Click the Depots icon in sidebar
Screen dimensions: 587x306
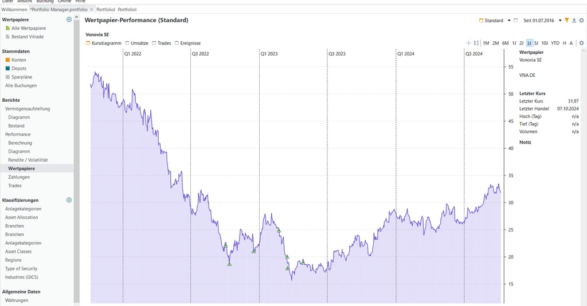coord(7,69)
